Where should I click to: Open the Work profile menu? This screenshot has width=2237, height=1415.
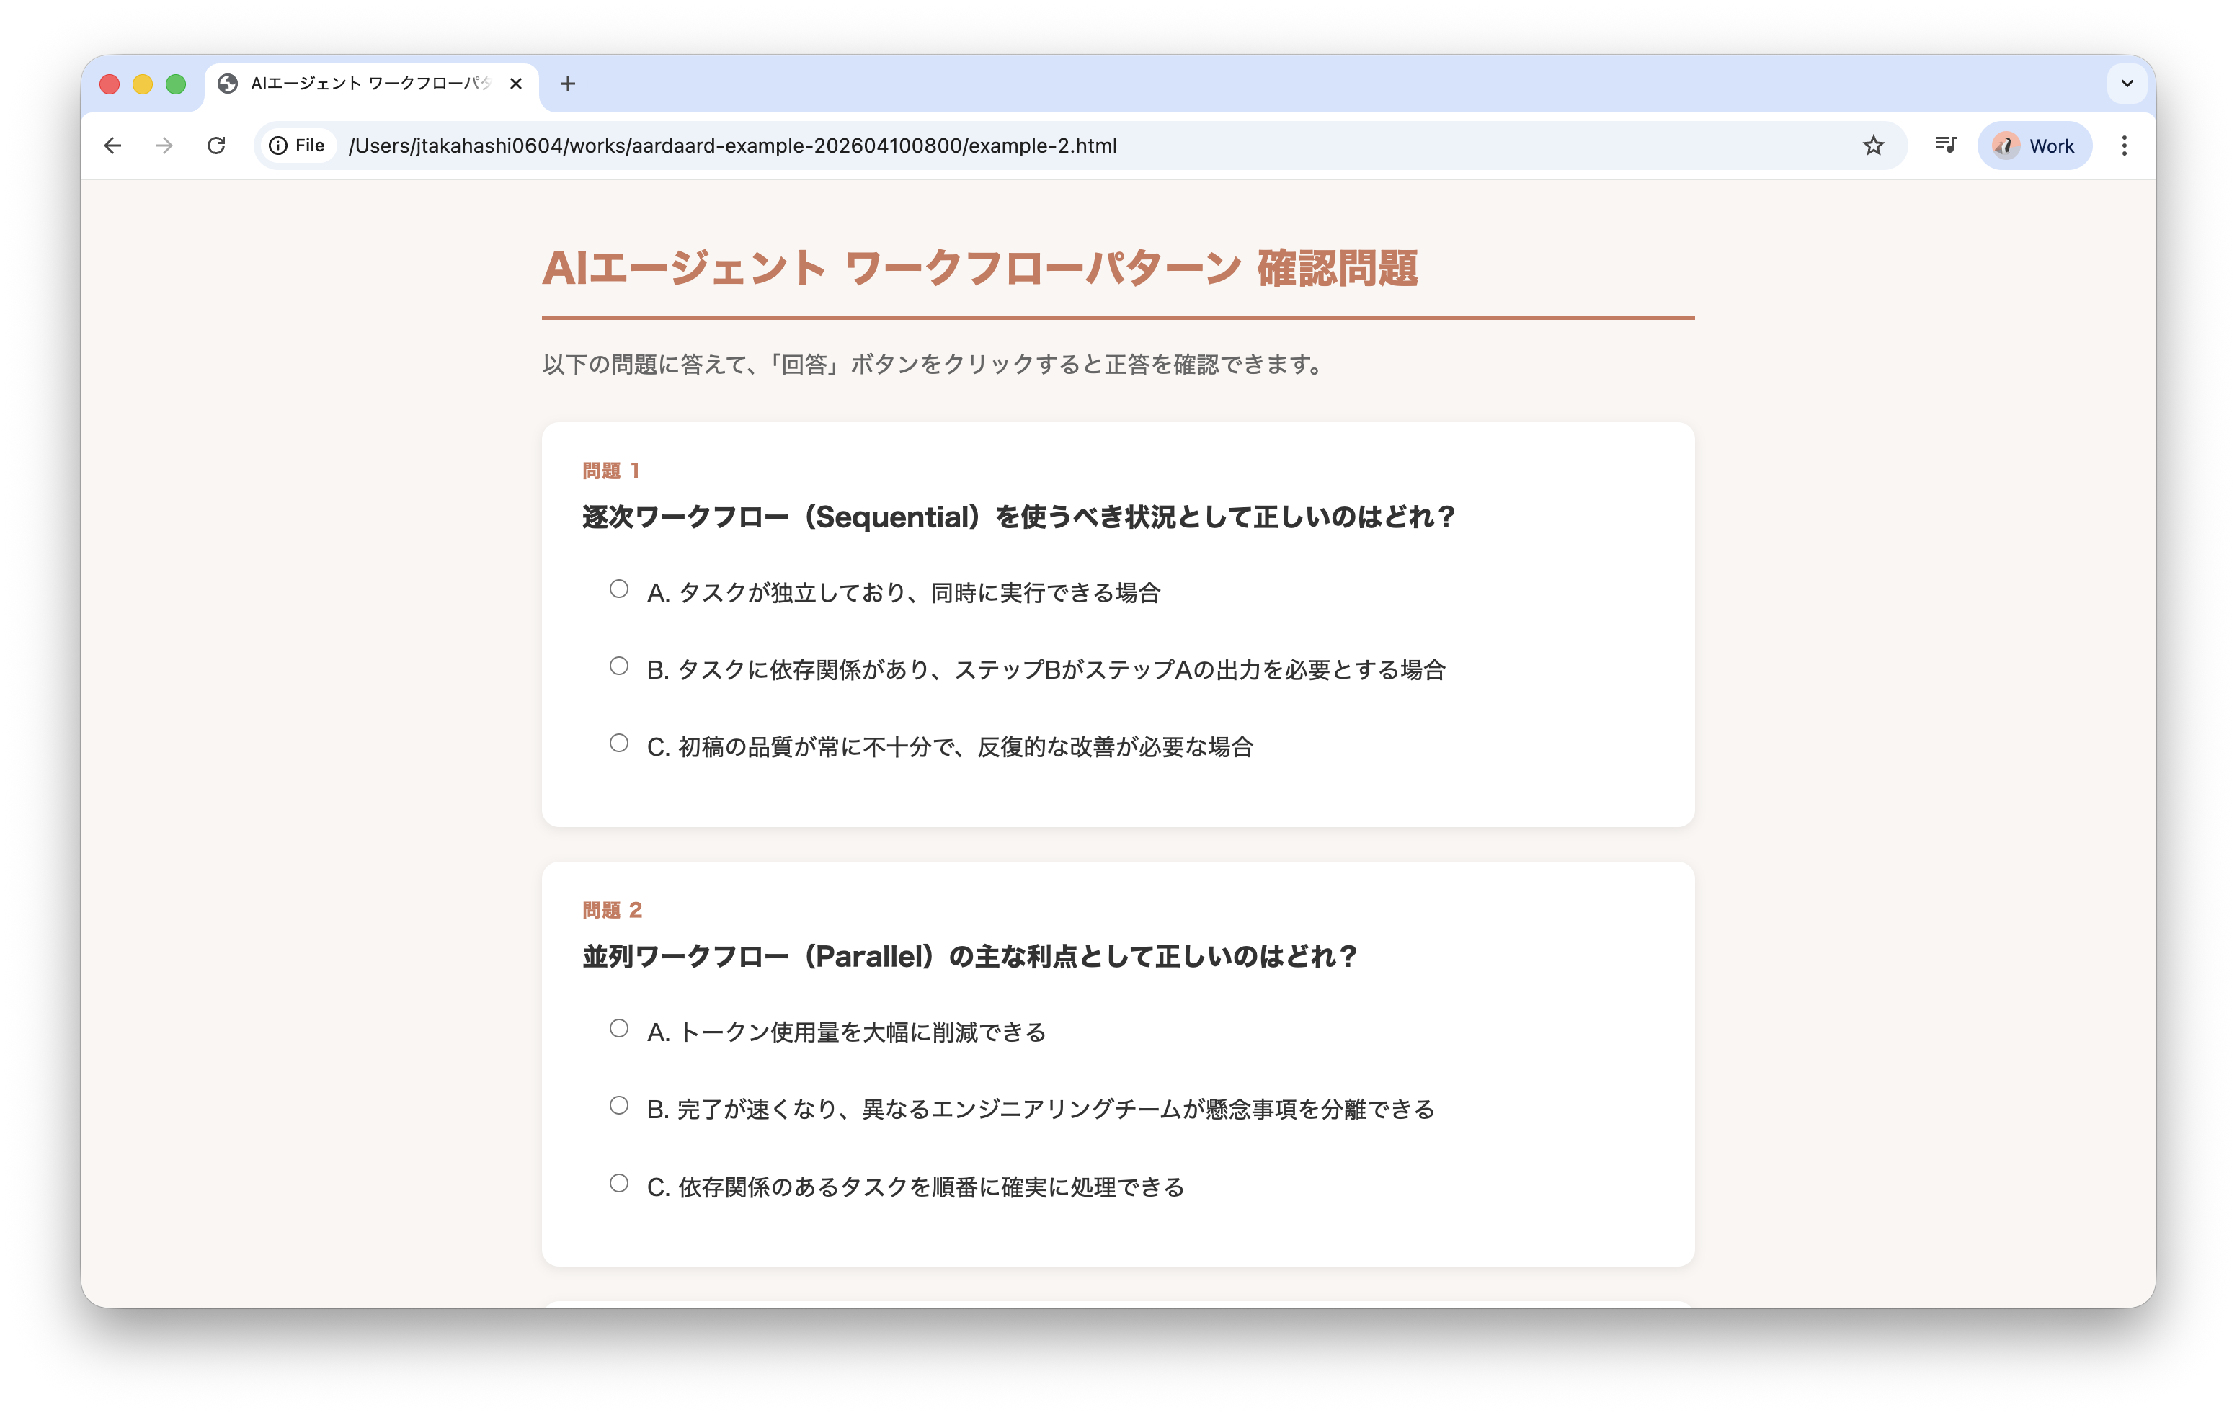coord(2034,146)
